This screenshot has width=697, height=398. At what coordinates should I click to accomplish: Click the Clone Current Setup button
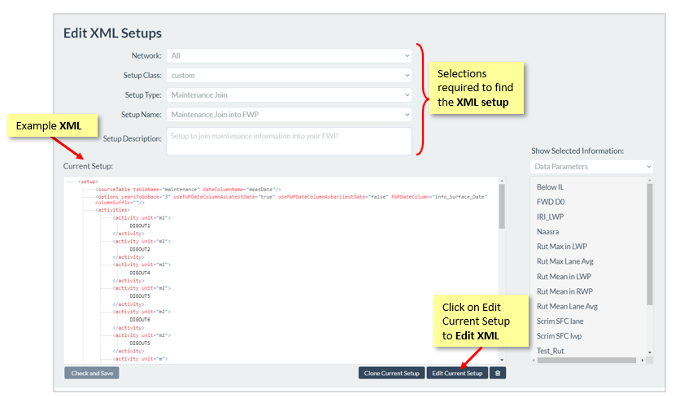coord(392,373)
